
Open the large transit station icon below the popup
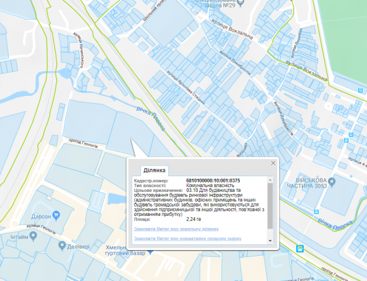[300, 249]
